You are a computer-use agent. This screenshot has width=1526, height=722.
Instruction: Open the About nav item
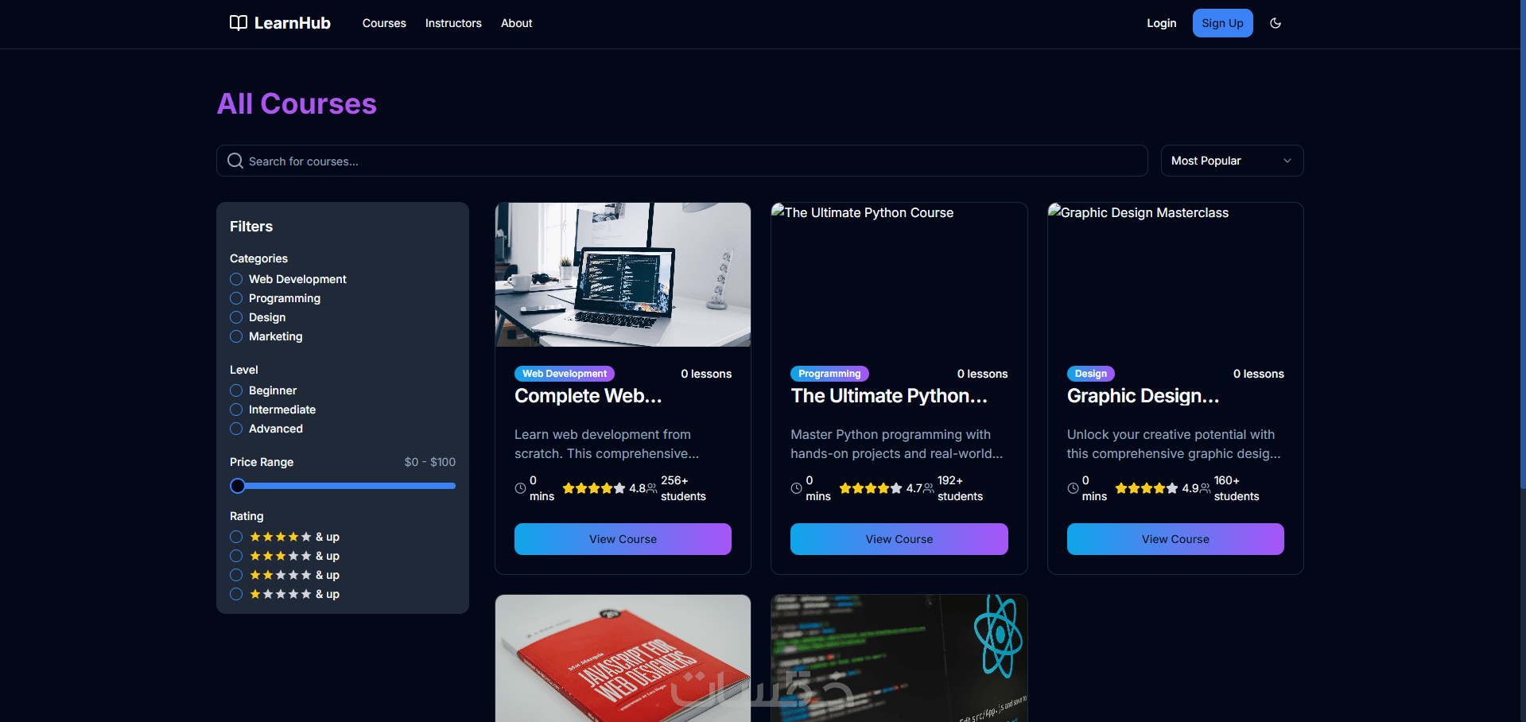point(517,23)
